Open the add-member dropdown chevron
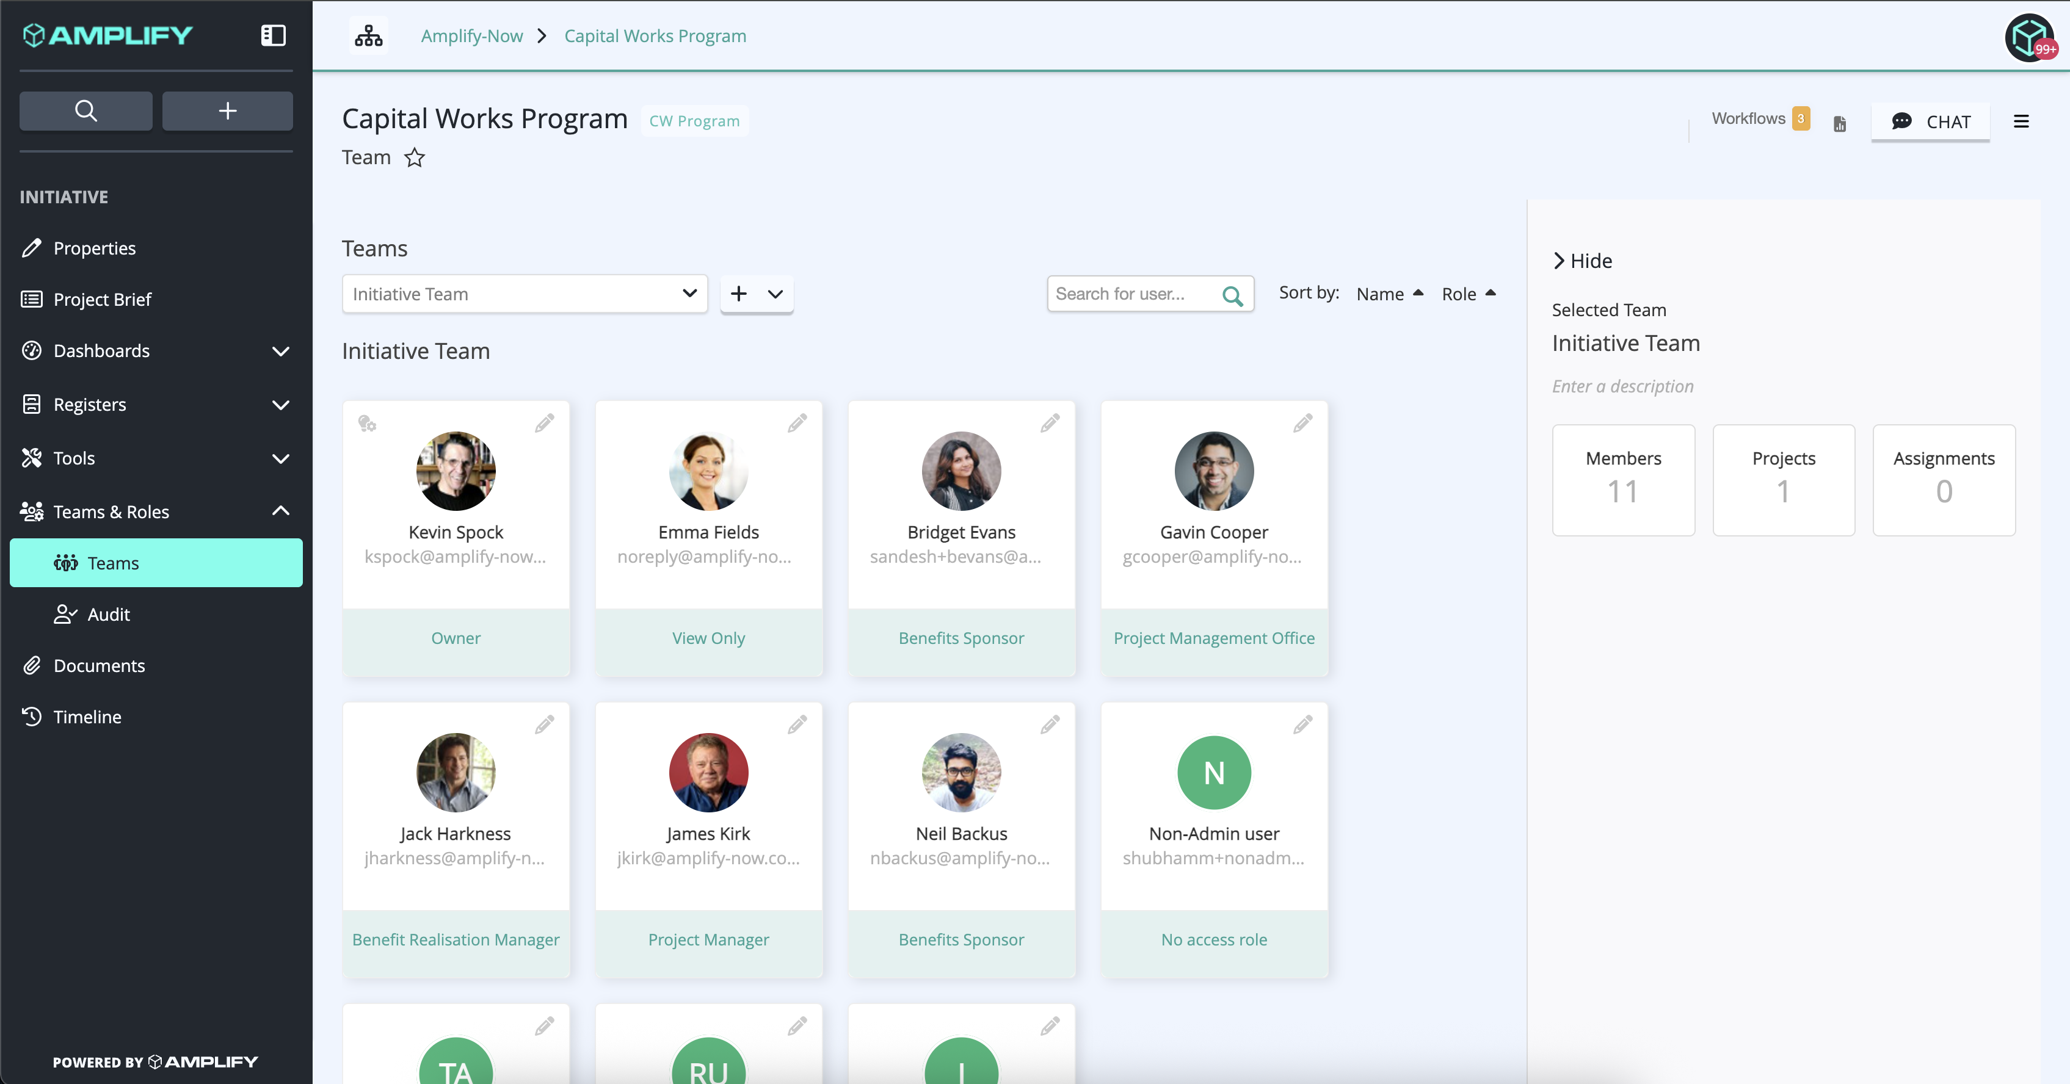2070x1084 pixels. (775, 295)
